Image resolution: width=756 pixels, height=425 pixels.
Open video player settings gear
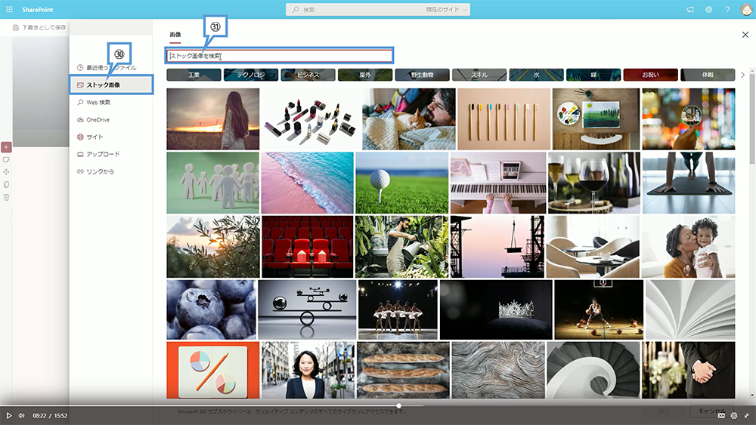[734, 415]
